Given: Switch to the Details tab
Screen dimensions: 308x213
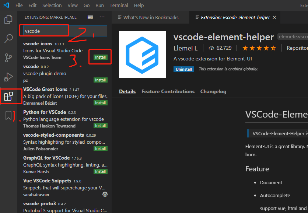Looking at the screenshot, I should point(127,91).
